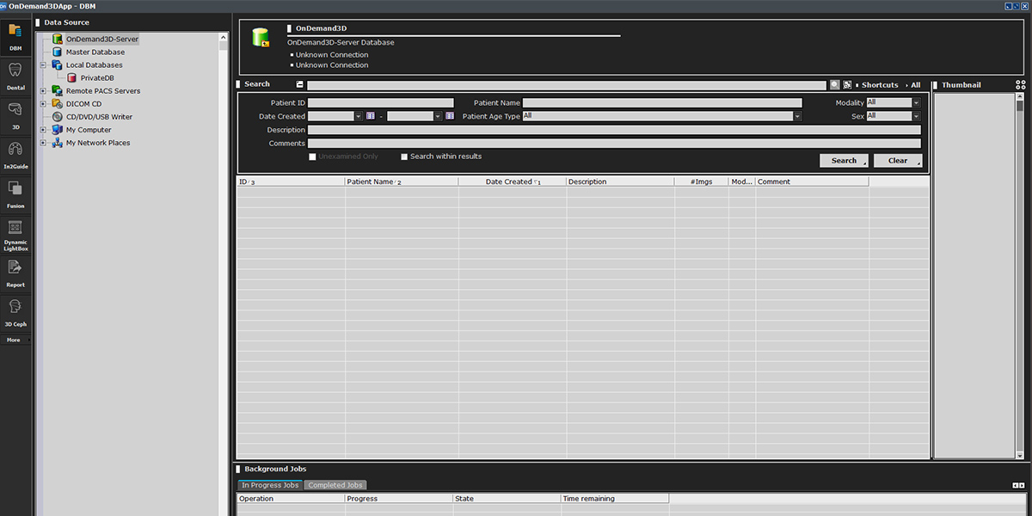1032x516 pixels.
Task: Click the Search button
Action: click(x=844, y=161)
